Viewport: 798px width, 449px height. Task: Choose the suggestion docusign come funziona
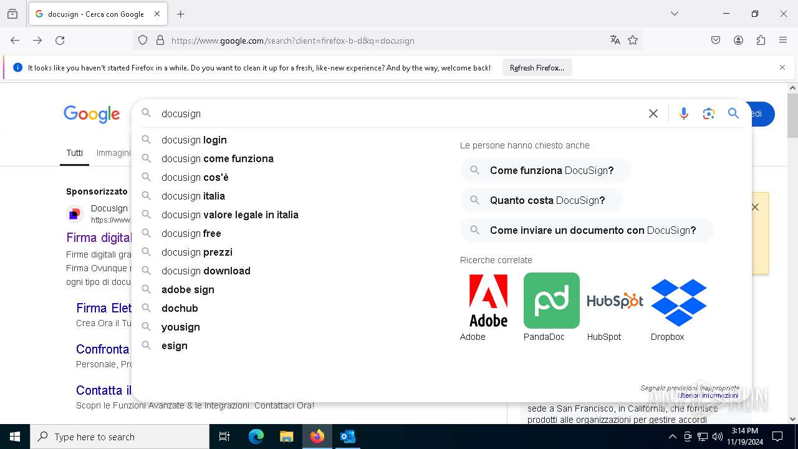tap(218, 158)
